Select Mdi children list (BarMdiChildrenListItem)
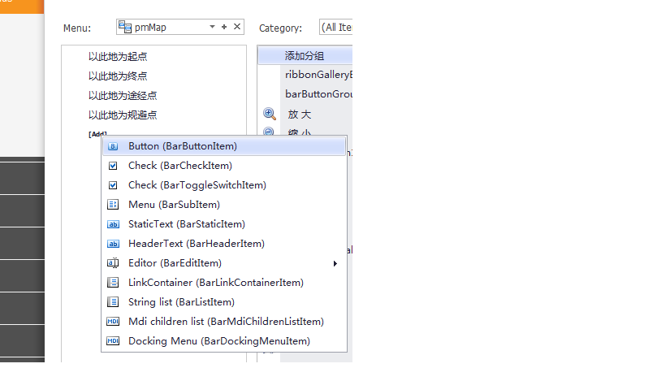The width and height of the screenshot is (670, 368). (224, 322)
